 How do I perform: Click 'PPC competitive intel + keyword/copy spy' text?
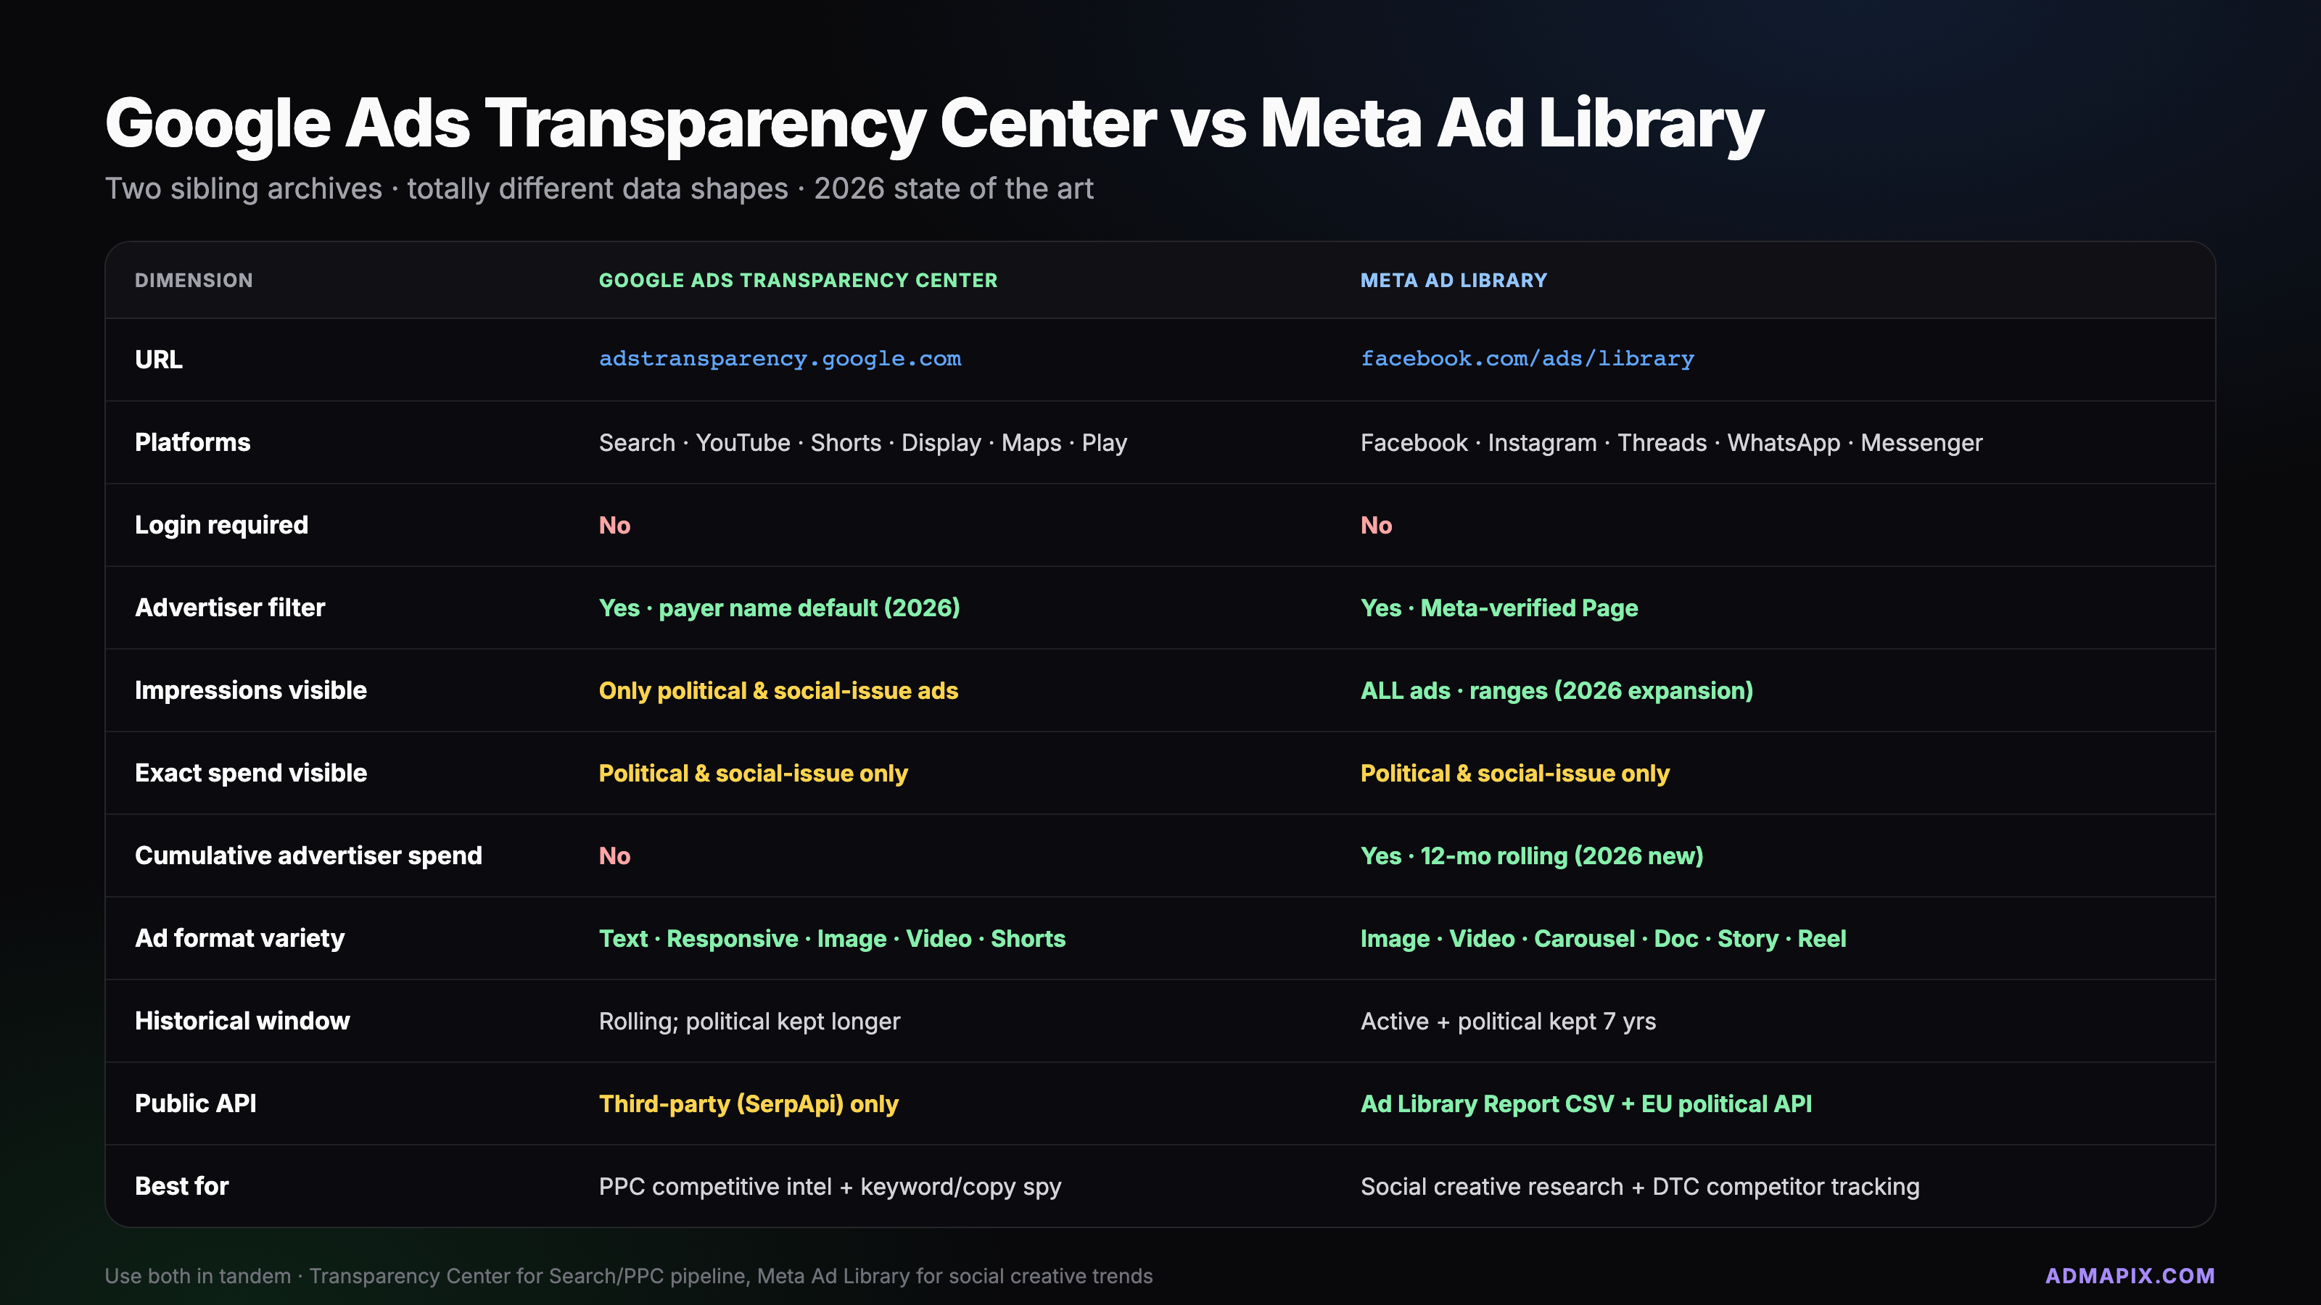[830, 1187]
